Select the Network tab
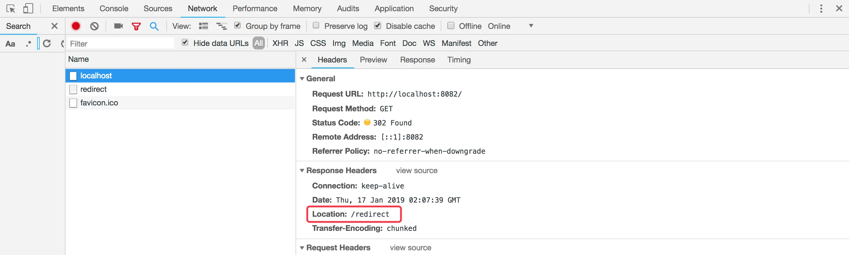Image resolution: width=849 pixels, height=255 pixels. (202, 9)
